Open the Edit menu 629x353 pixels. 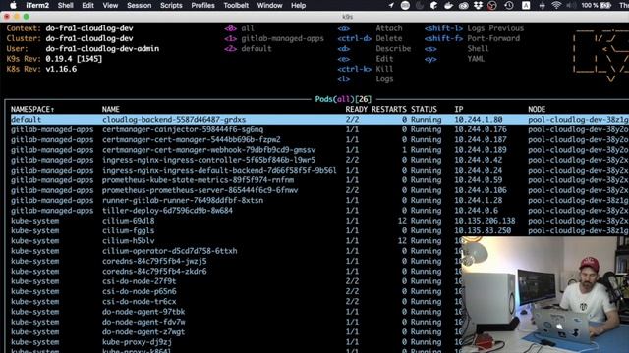(x=87, y=5)
